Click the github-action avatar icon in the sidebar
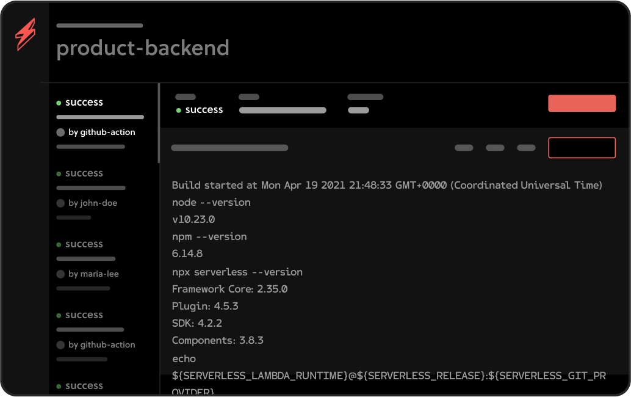Viewport: 631px width, 397px height. (x=60, y=132)
